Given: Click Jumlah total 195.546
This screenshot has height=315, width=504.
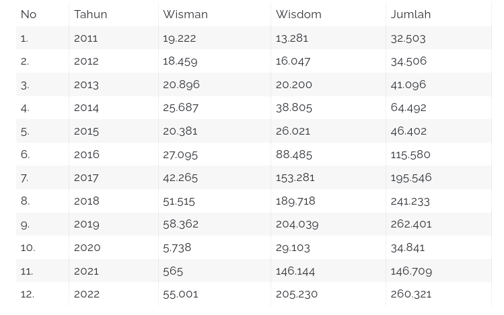Looking at the screenshot, I should click(411, 178).
